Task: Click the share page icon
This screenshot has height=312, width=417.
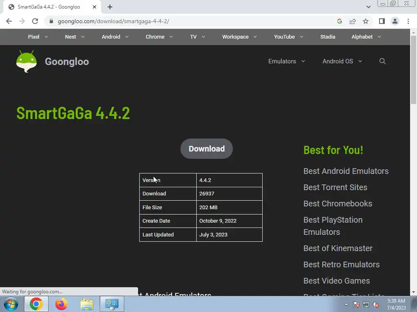Action: point(353,21)
